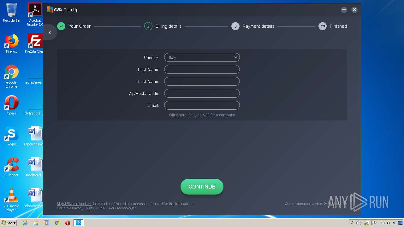The image size is (404, 227).
Task: Click the Chrome taskbar icon
Action: tap(57, 223)
